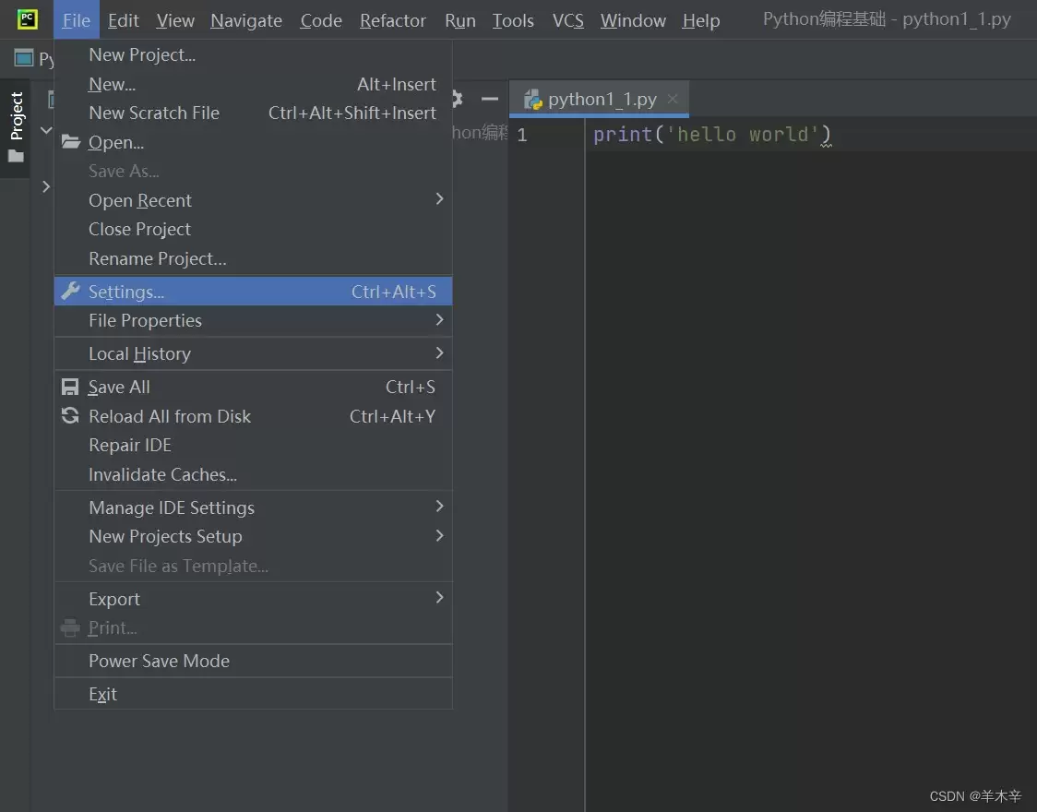Open the Help menu

(x=701, y=20)
